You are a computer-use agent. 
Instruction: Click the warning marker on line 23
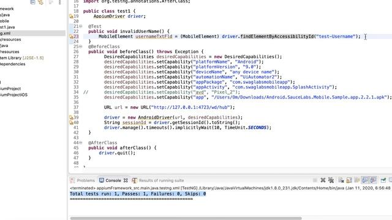coord(71,37)
